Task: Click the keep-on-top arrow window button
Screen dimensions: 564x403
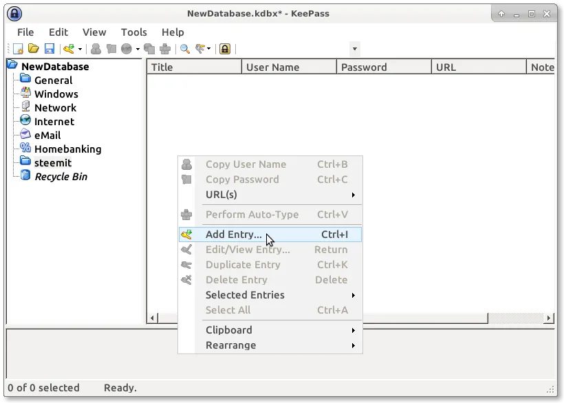Action: [x=501, y=14]
